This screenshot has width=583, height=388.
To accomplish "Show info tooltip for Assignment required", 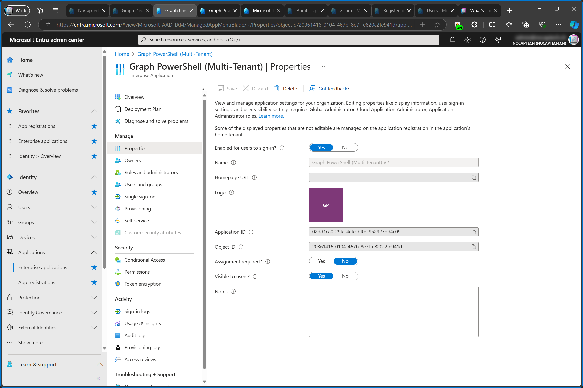I will 268,262.
